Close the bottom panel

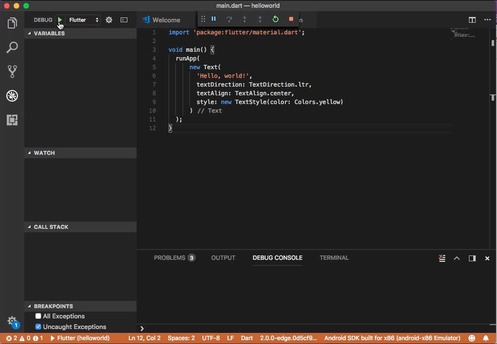[x=487, y=258]
